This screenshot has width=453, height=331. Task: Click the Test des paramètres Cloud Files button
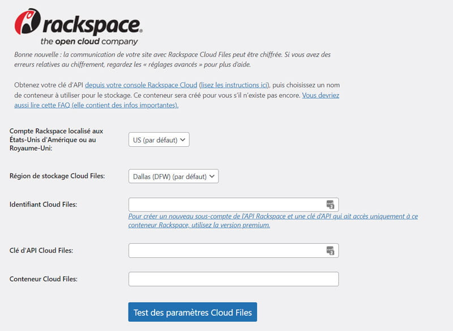click(x=193, y=312)
